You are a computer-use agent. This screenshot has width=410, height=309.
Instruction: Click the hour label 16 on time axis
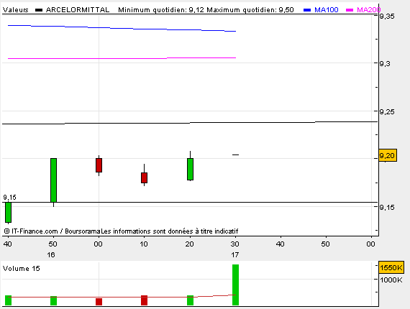(51, 254)
